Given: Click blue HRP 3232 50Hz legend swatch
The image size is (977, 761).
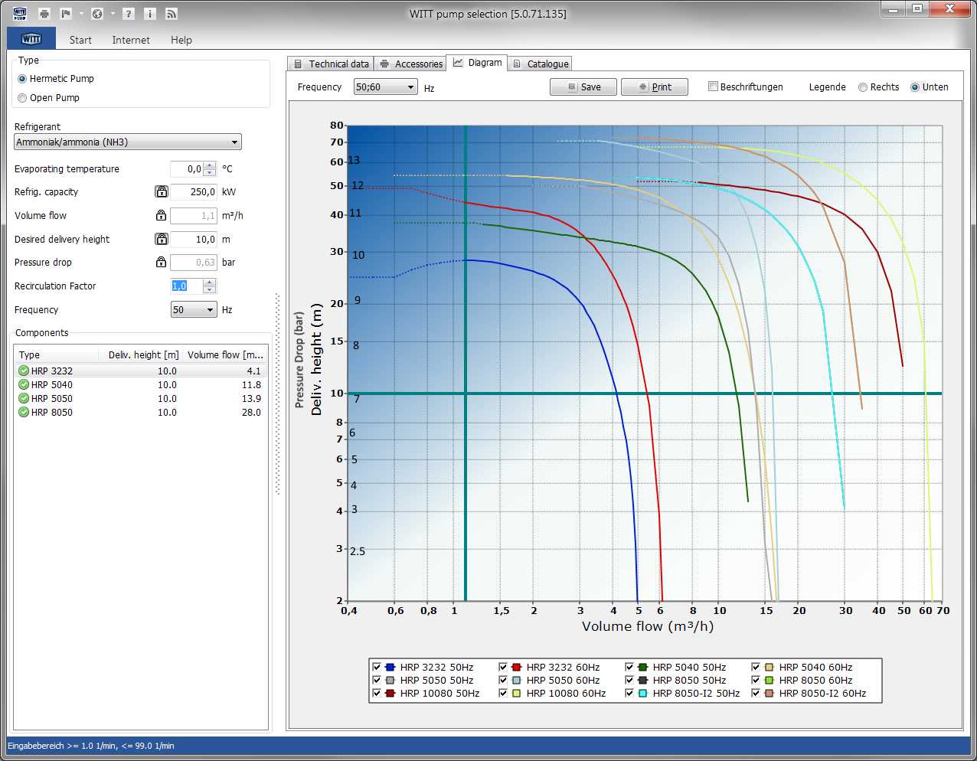Looking at the screenshot, I should tap(390, 667).
